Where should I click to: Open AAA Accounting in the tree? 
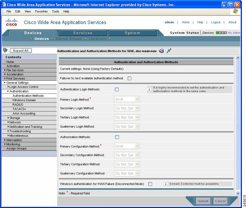[x=24, y=113]
